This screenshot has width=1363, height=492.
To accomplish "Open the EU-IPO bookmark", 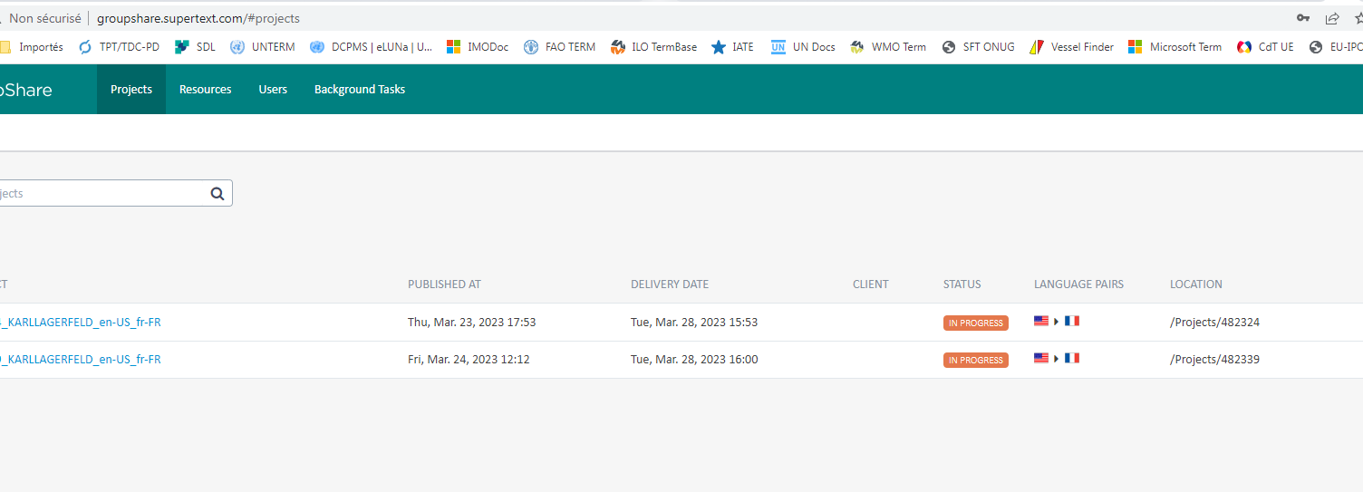I will point(1336,47).
